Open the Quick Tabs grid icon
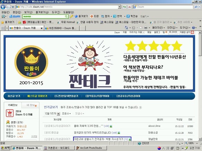Image resolution: width=202 pixels, height=151 pixels. click(x=3, y=28)
